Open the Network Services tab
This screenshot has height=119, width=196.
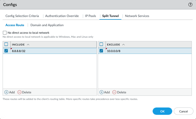click(x=137, y=16)
